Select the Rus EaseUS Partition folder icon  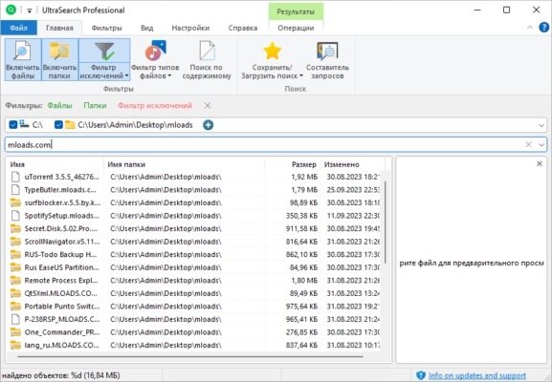[x=15, y=267]
